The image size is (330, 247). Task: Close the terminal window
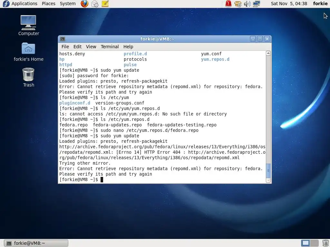(x=267, y=39)
